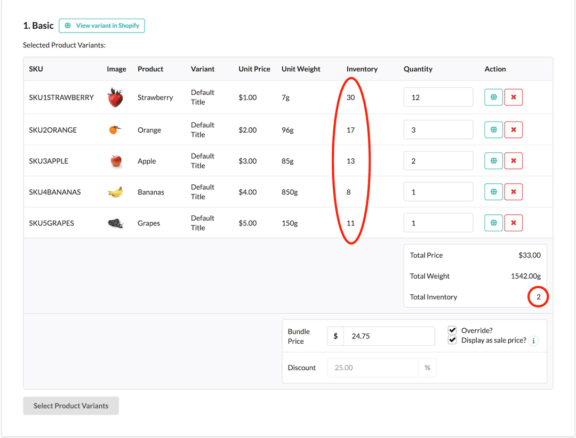Remove Bananas variant via red X icon

(x=514, y=192)
